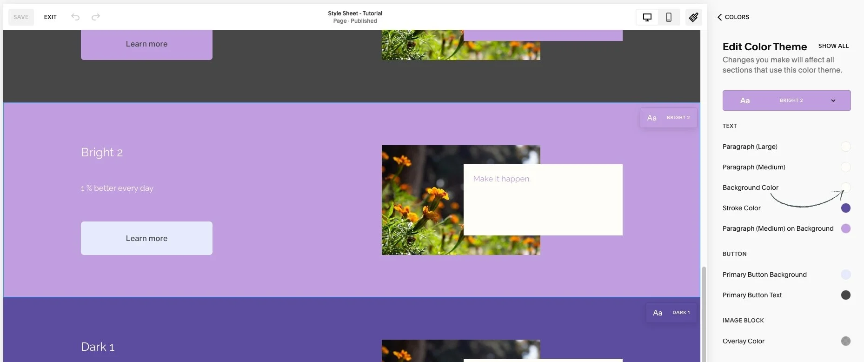Click the 'Edit Color Theme' panel heading

click(x=764, y=47)
